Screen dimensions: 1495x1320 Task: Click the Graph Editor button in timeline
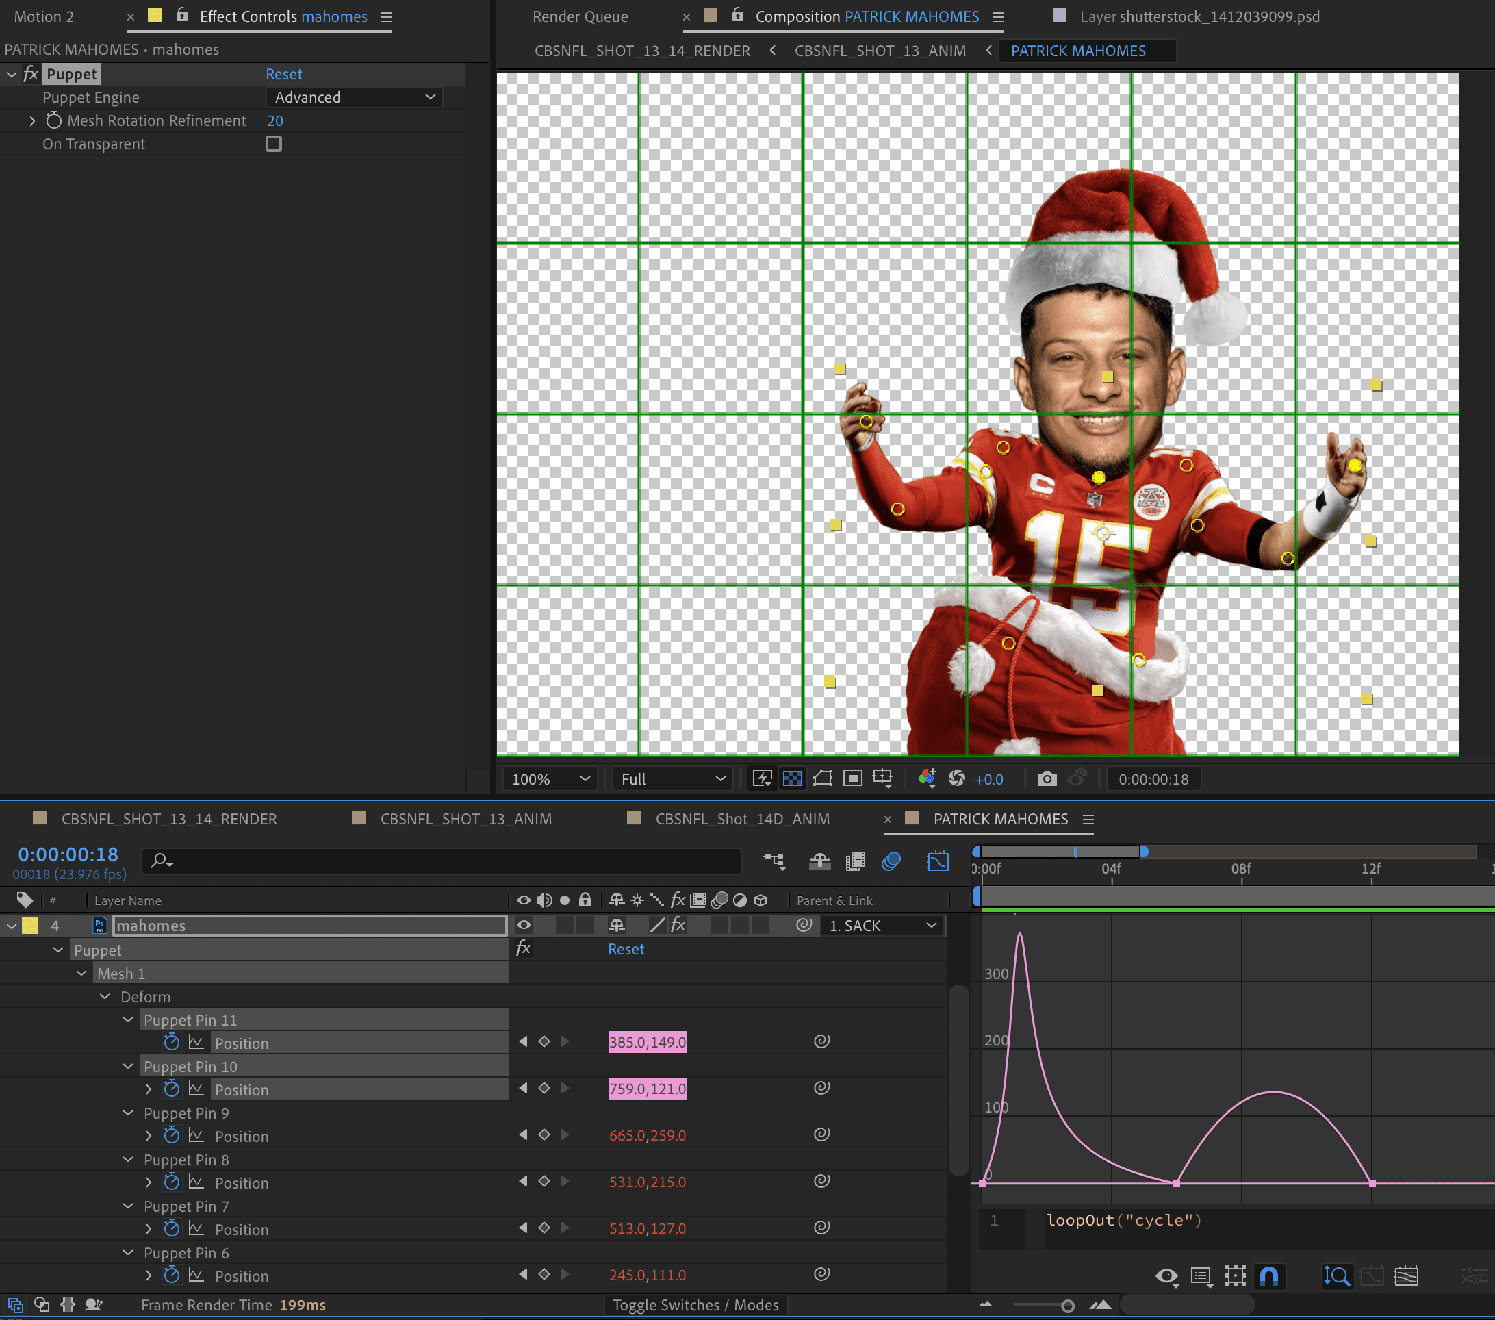(x=937, y=861)
